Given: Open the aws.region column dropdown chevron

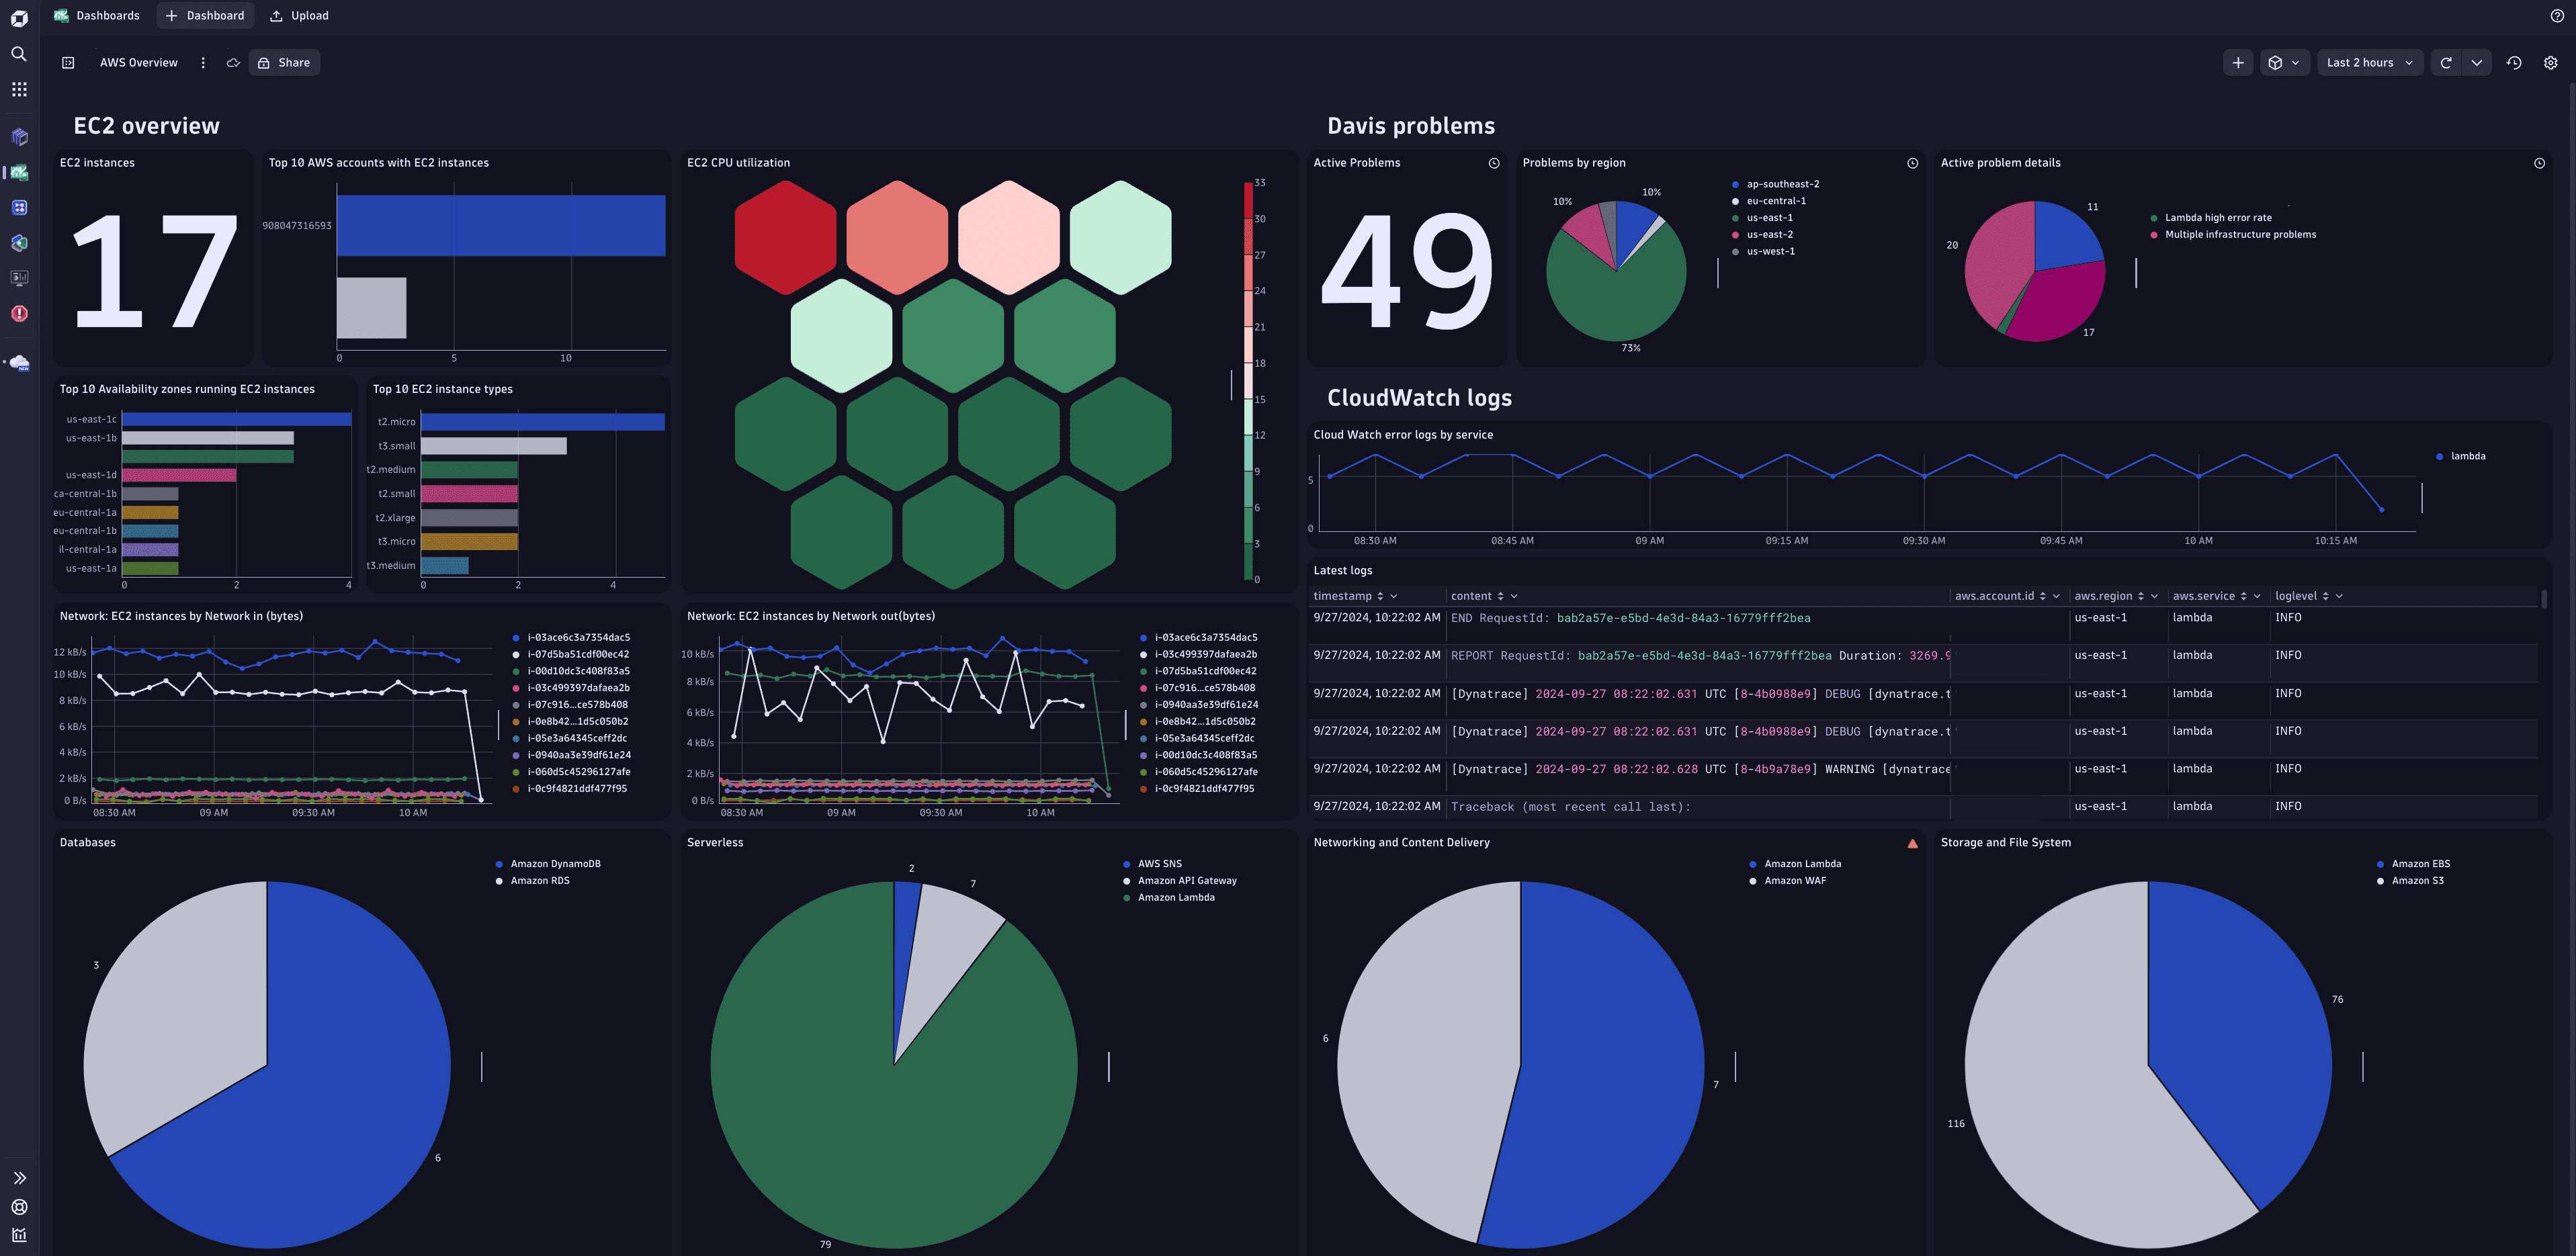Looking at the screenshot, I should [2154, 596].
